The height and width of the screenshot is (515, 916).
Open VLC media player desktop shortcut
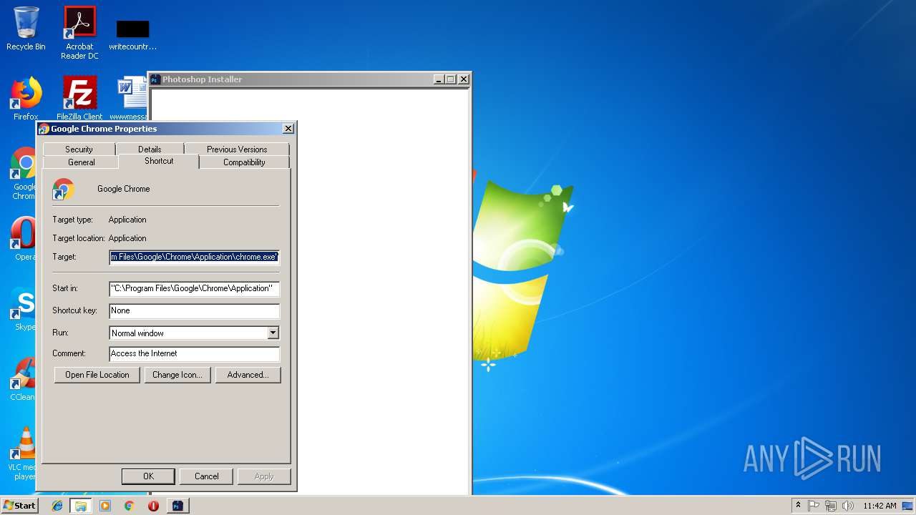tap(24, 453)
